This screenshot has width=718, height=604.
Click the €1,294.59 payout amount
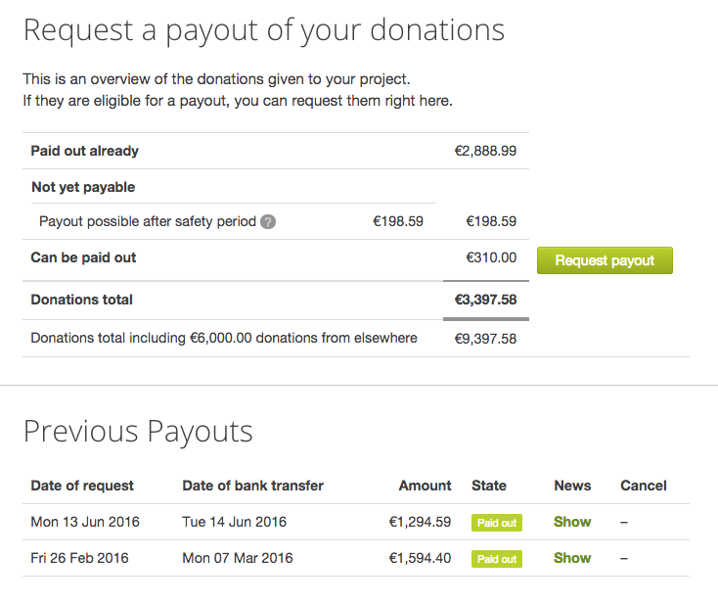coord(420,522)
